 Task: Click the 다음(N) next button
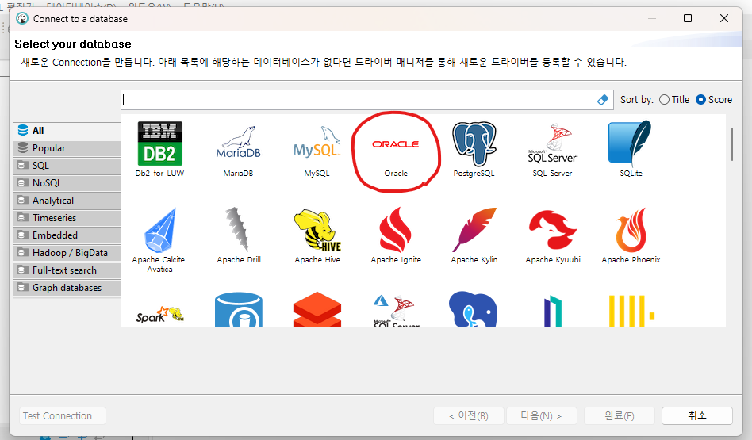pos(542,416)
